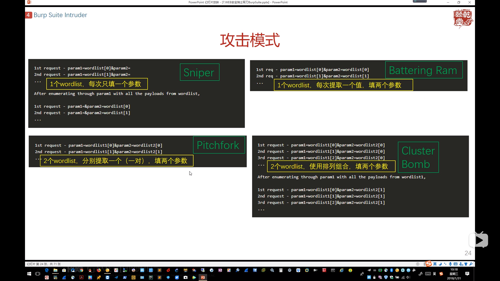
Task: Open TeamViewer icon on the taskbar
Action: 108,277
